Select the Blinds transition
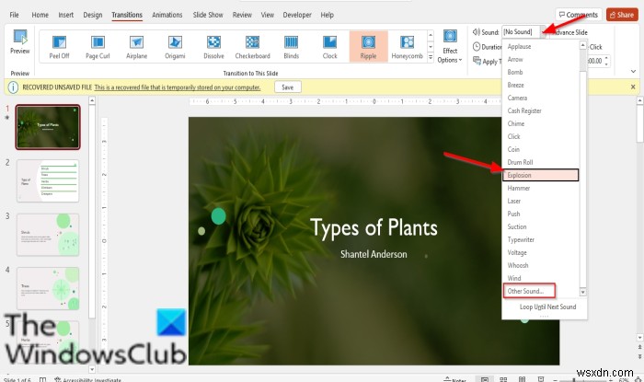 pos(292,47)
